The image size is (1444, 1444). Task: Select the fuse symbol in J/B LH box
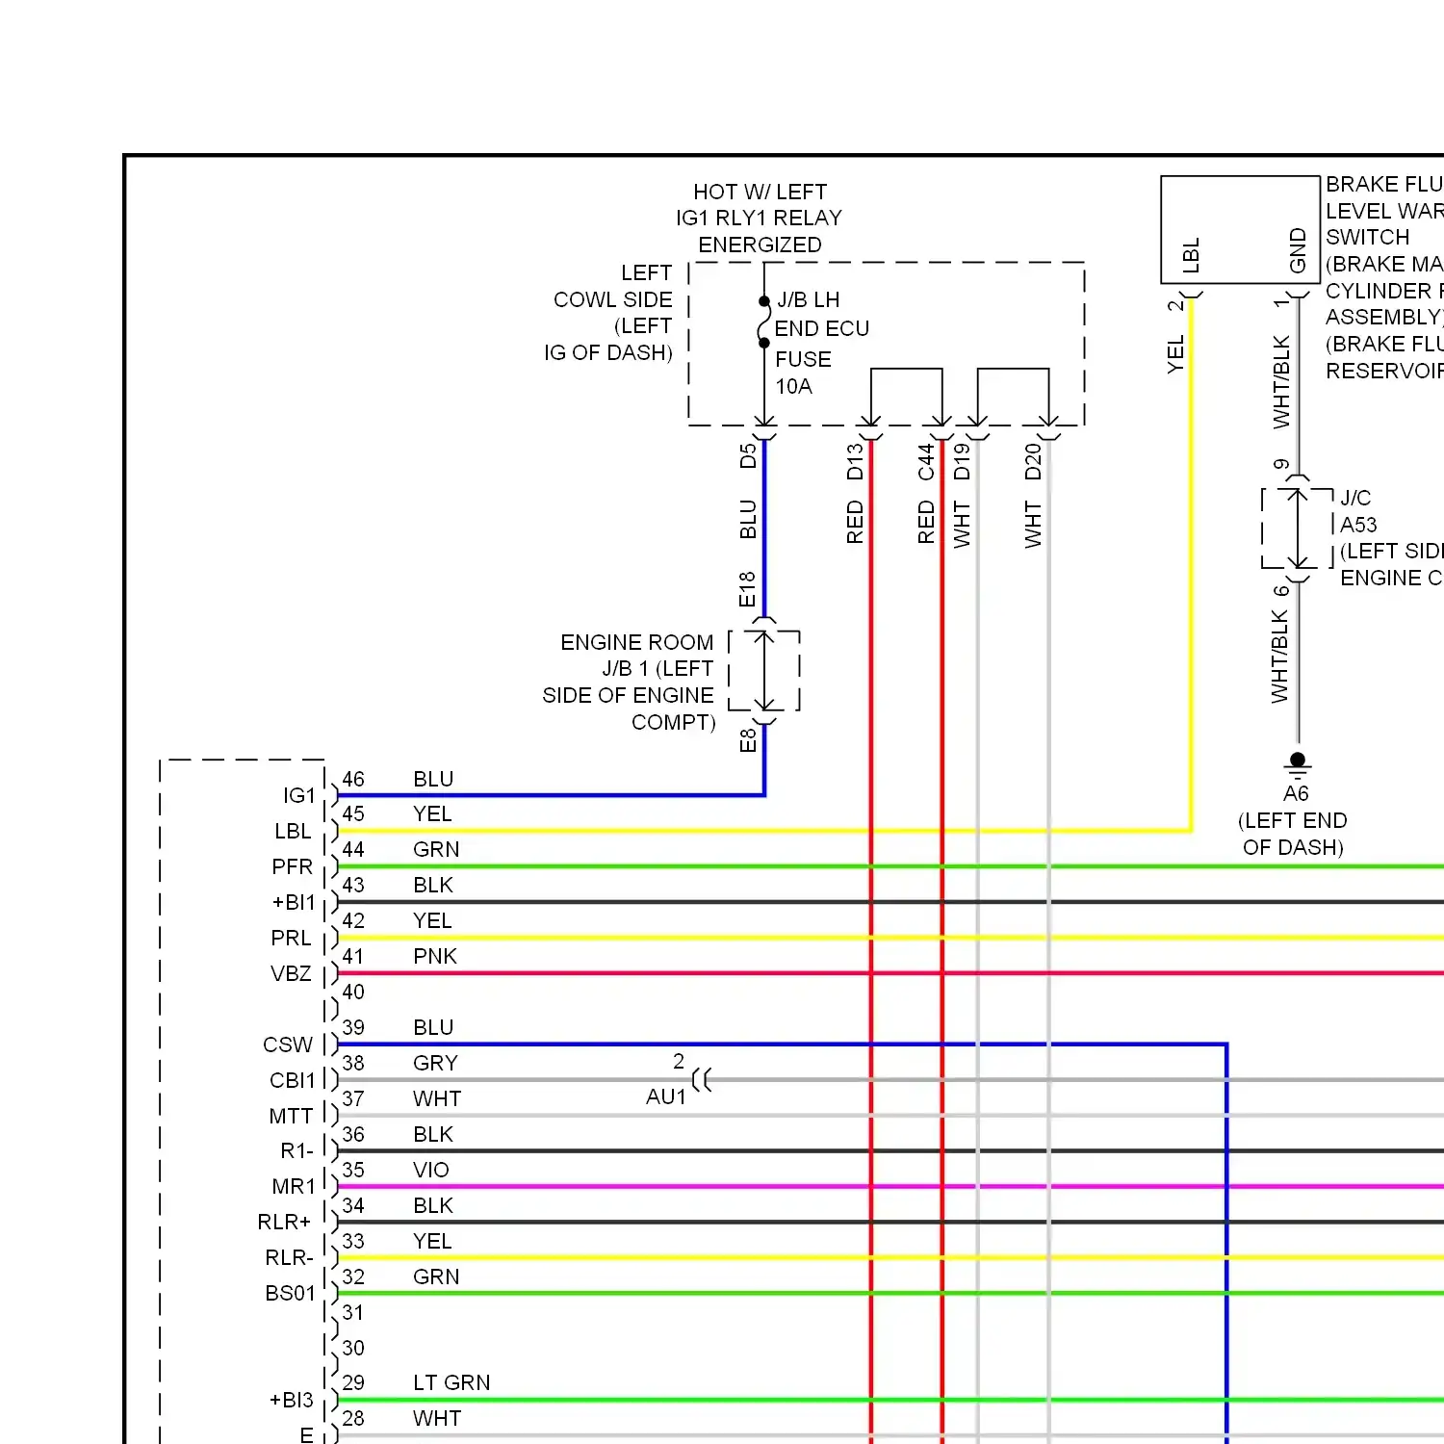(764, 322)
